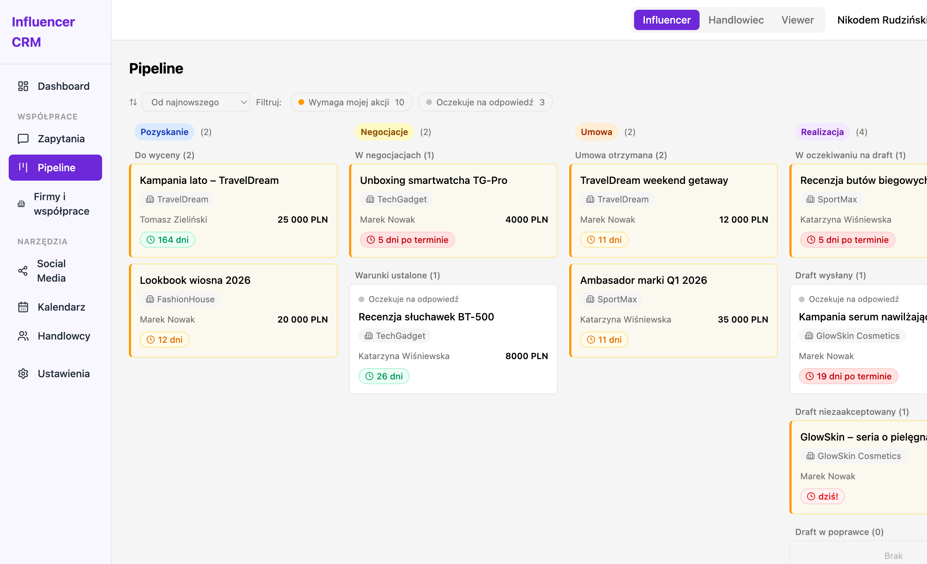The width and height of the screenshot is (927, 564).
Task: Switch to Handlowiec role
Action: [x=736, y=20]
